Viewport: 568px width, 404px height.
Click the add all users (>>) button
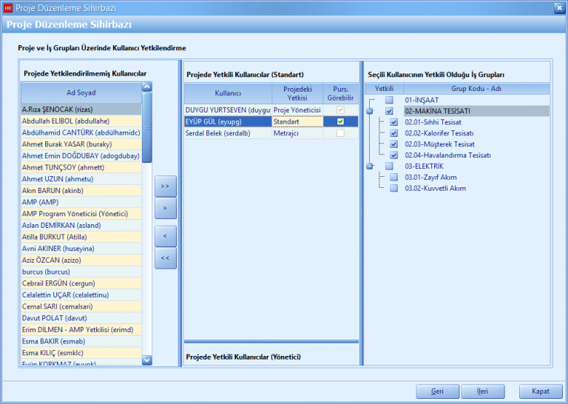tap(166, 186)
